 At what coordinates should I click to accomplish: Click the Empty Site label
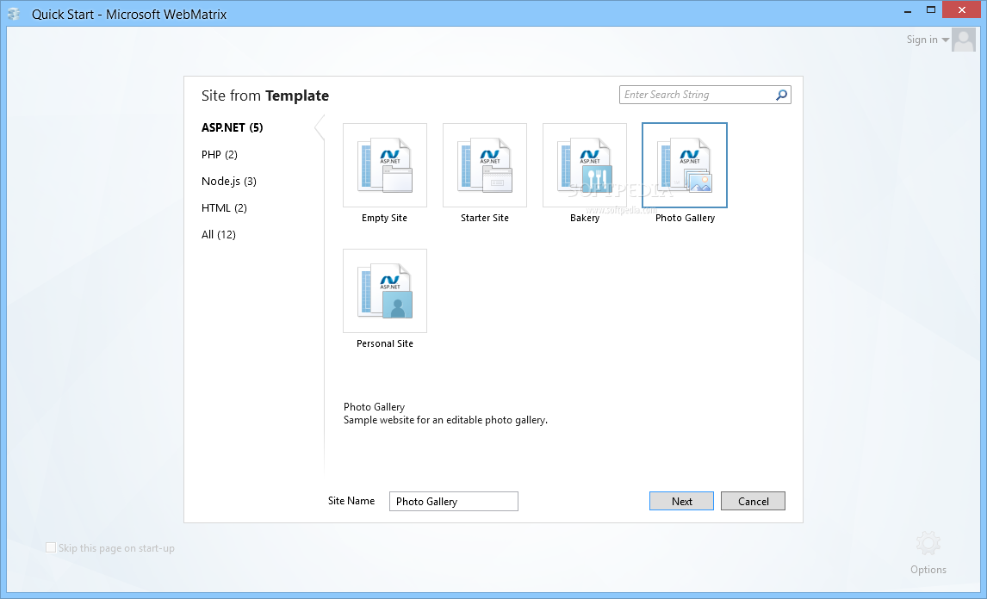click(x=385, y=218)
